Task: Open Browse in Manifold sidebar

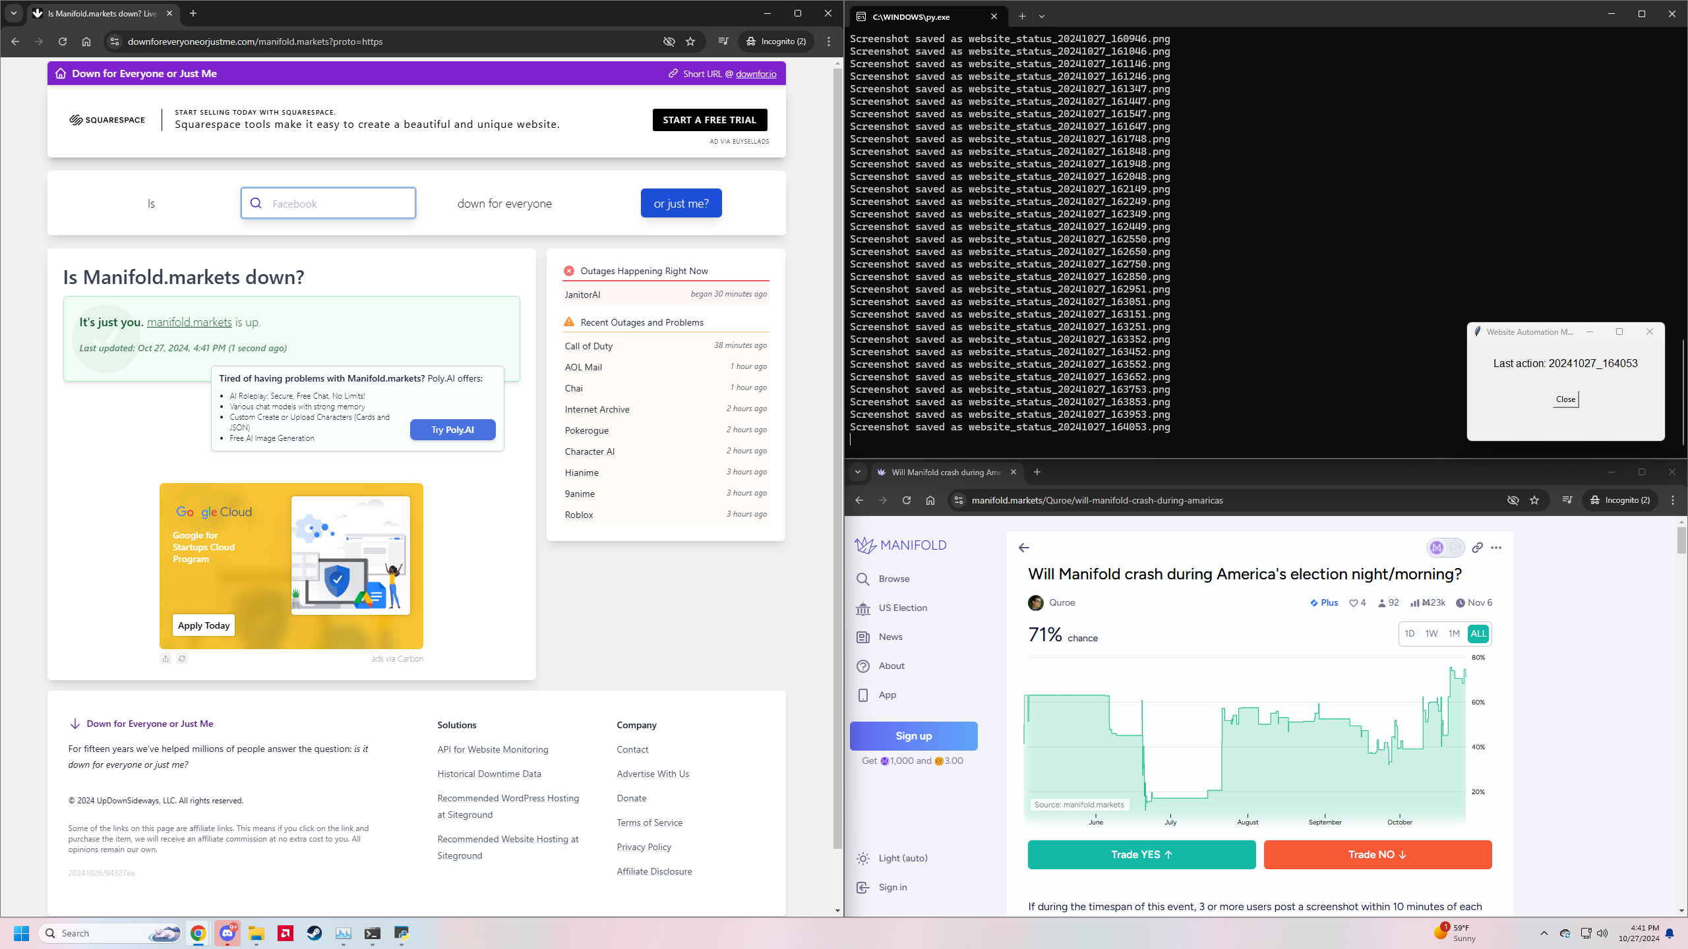Action: coord(884,579)
